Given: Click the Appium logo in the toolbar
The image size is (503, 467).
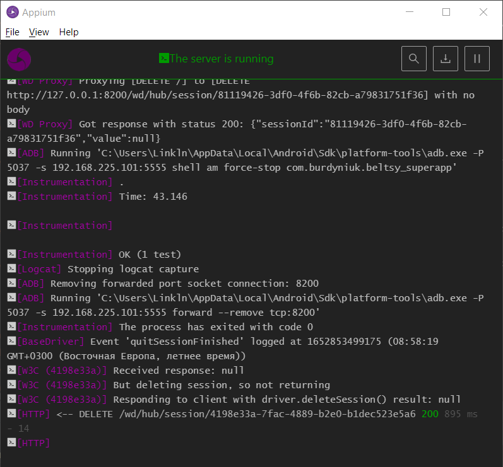Looking at the screenshot, I should pyautogui.click(x=19, y=59).
